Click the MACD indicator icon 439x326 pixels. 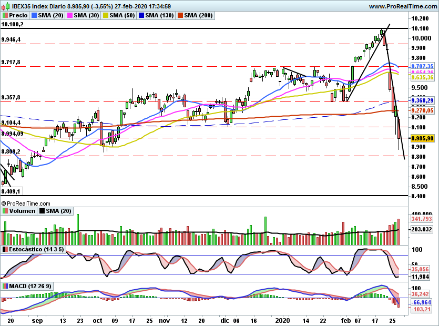[6, 286]
